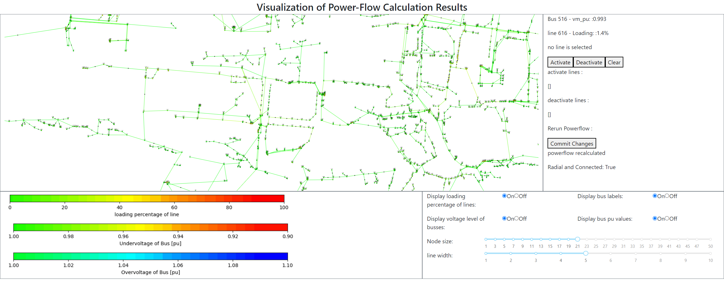724x287 pixels.
Task: Click the 'Rerun Powerflow :' label
Action: [x=570, y=128]
